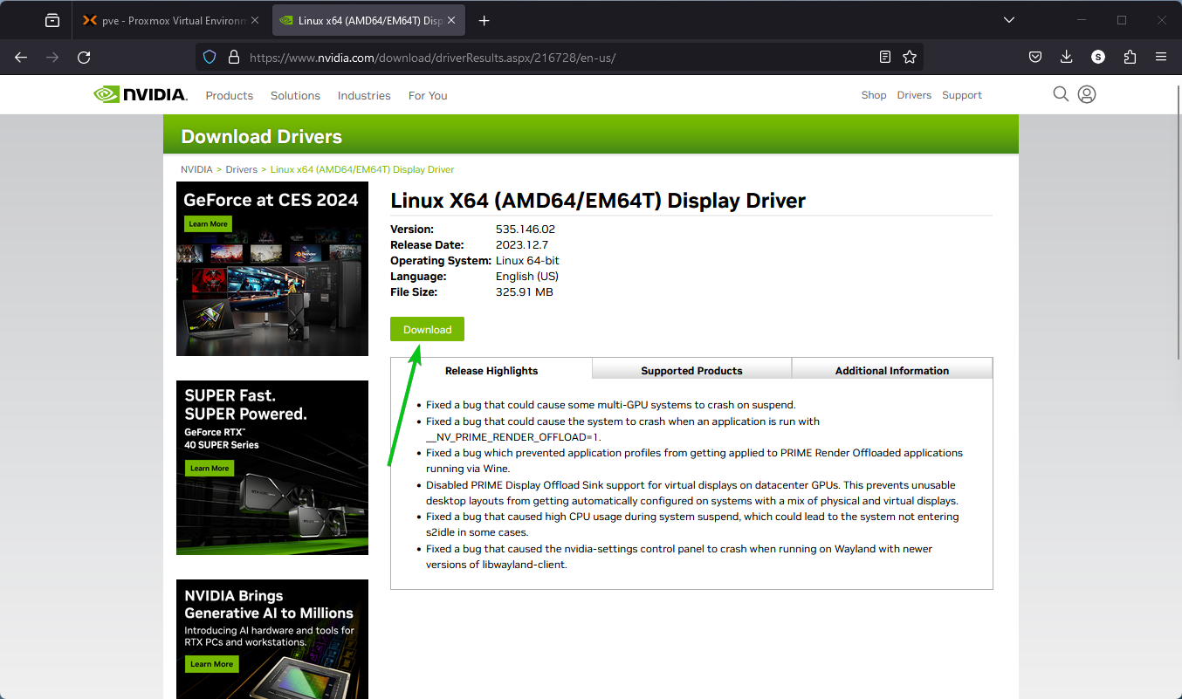Screen dimensions: 1182x699
Task: Open a new tab with the plus button
Action: 484,20
